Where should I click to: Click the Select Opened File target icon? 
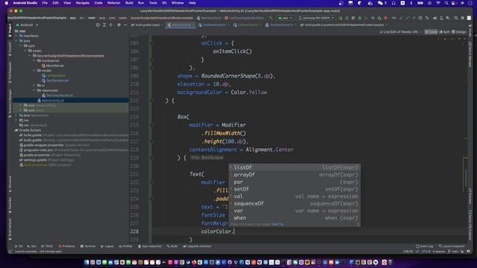tap(98, 25)
